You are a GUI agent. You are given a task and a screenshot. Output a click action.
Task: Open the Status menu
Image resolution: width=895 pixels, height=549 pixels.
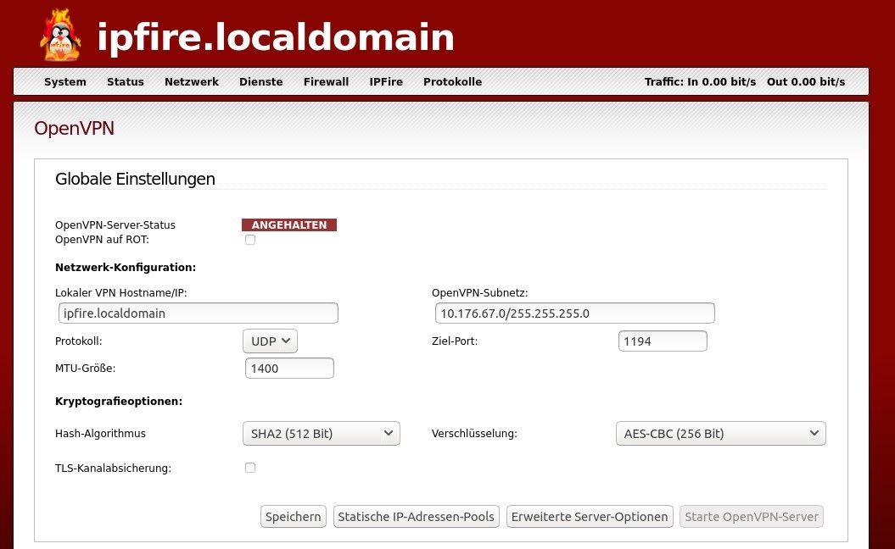(125, 81)
